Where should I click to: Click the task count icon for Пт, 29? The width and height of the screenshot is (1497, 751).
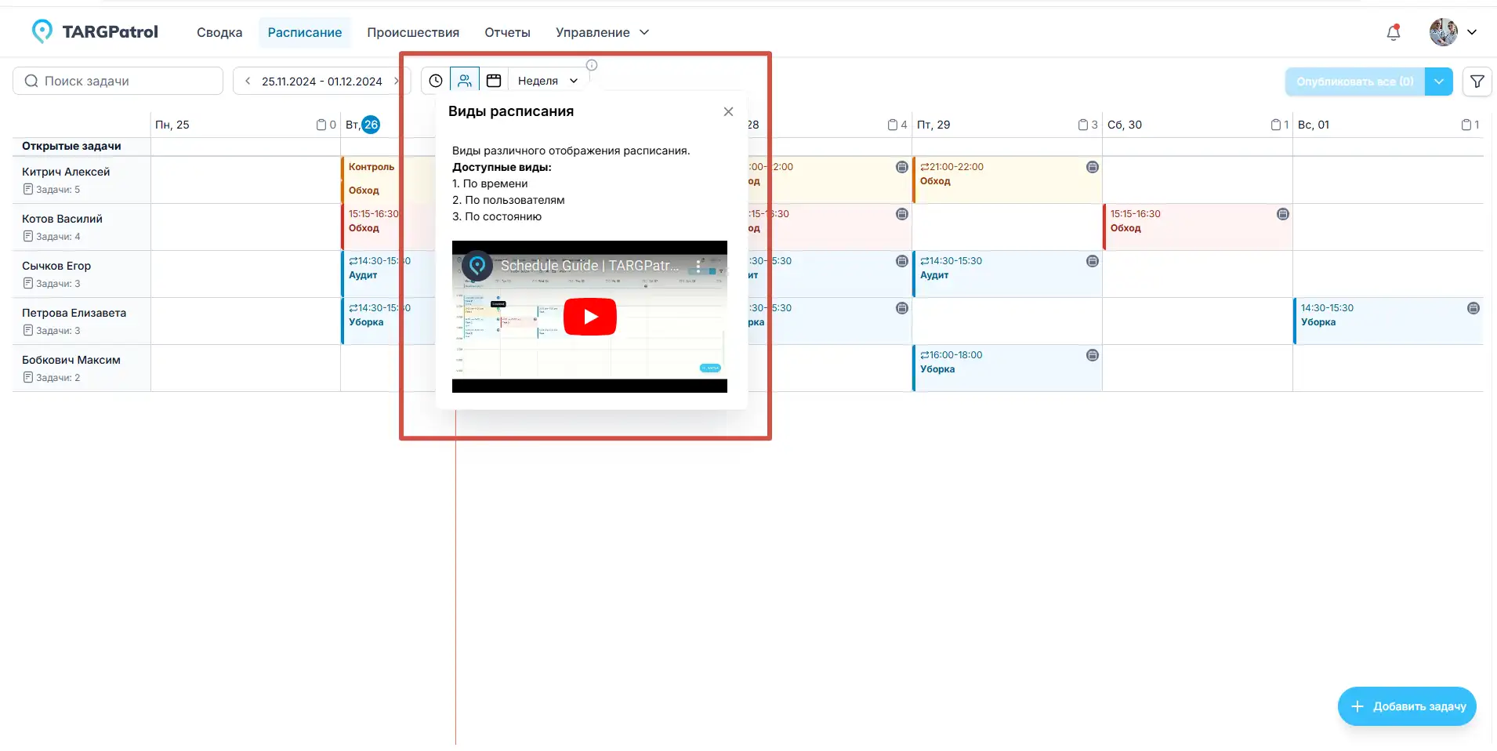(x=1083, y=125)
